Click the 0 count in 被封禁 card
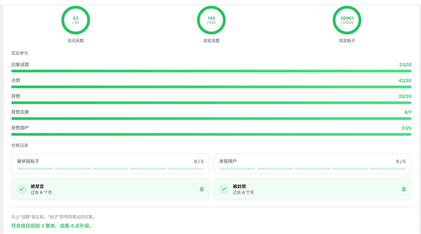Image resolution: width=421 pixels, height=234 pixels. pos(404,190)
